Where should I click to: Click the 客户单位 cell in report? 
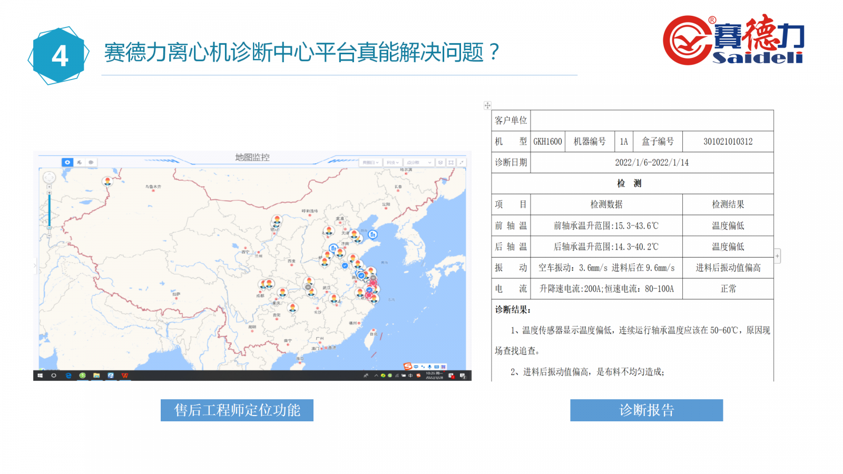(x=511, y=120)
